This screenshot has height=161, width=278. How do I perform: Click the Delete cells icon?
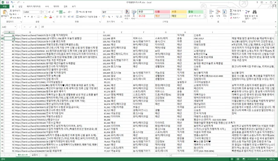tap(218, 12)
